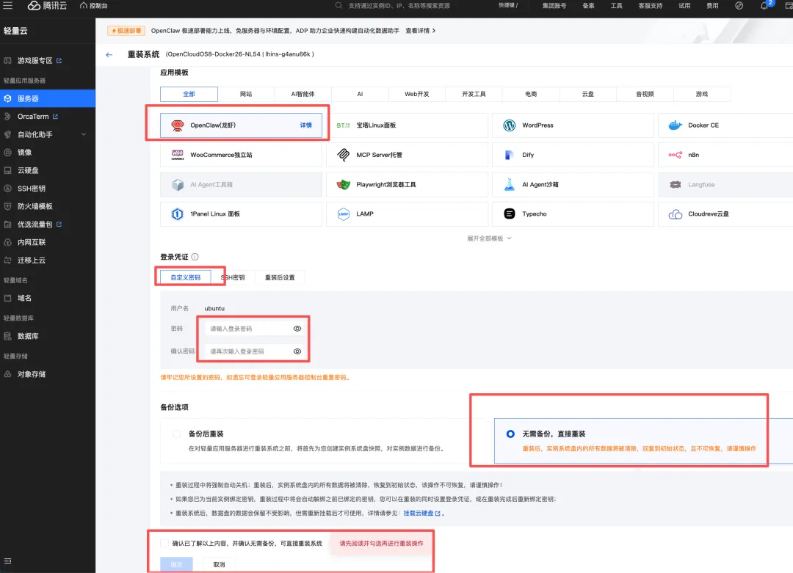793x573 pixels.
Task: Open the 集团账号 menu
Action: coord(554,6)
